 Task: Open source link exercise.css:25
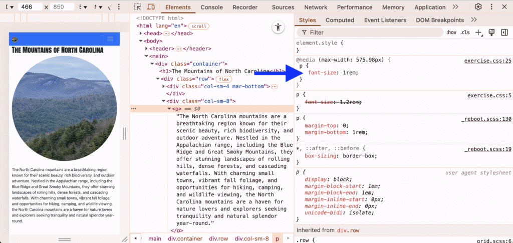(488, 61)
